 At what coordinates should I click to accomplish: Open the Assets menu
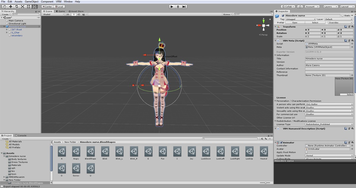[18, 1]
